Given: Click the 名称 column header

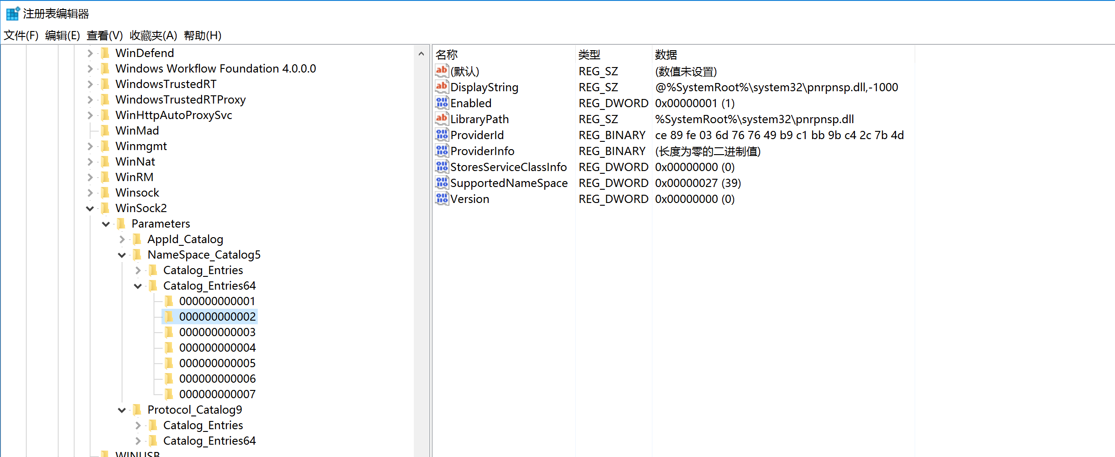Looking at the screenshot, I should [447, 55].
